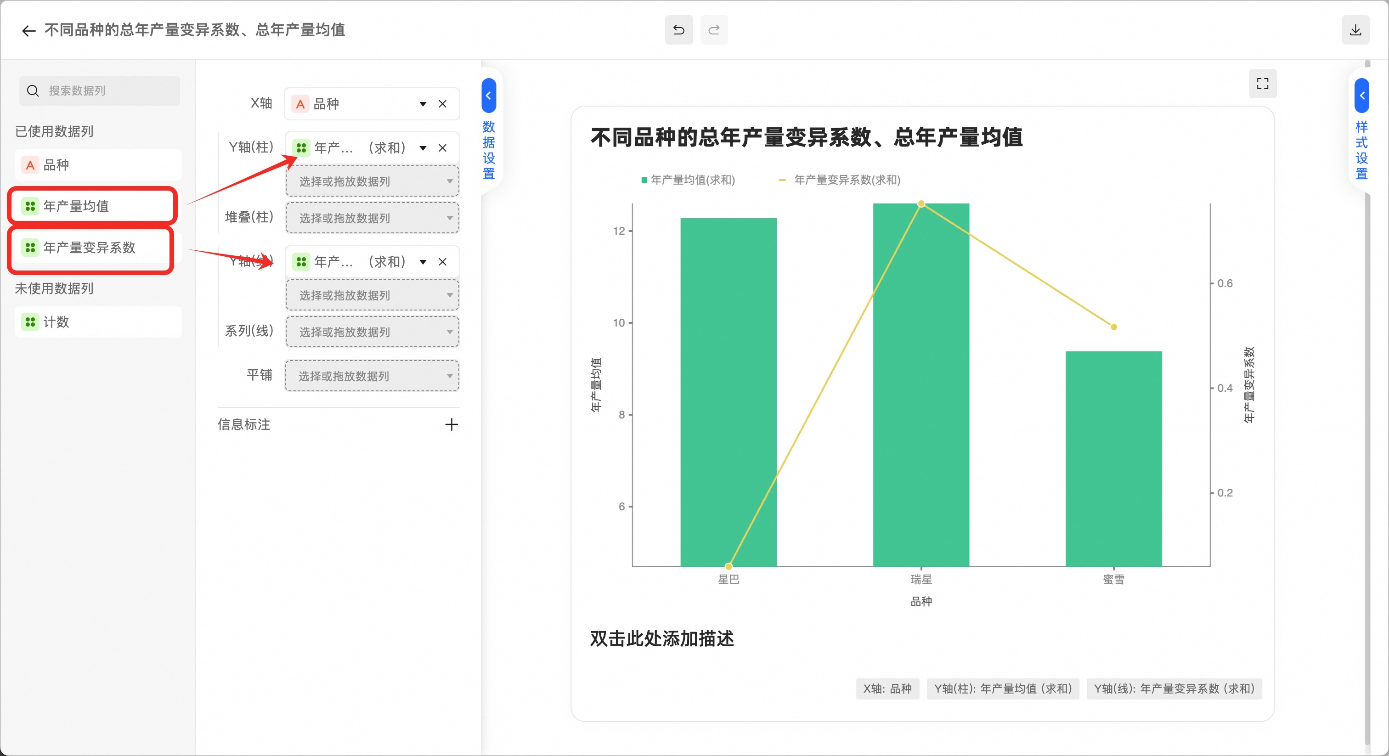Viewport: 1389px width, 756px height.
Task: Click the undo button
Action: [678, 30]
